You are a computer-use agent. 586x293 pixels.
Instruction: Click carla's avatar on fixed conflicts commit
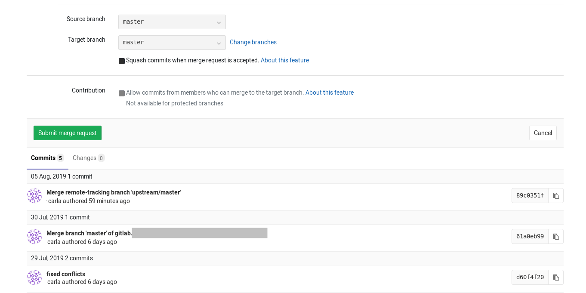[34, 278]
